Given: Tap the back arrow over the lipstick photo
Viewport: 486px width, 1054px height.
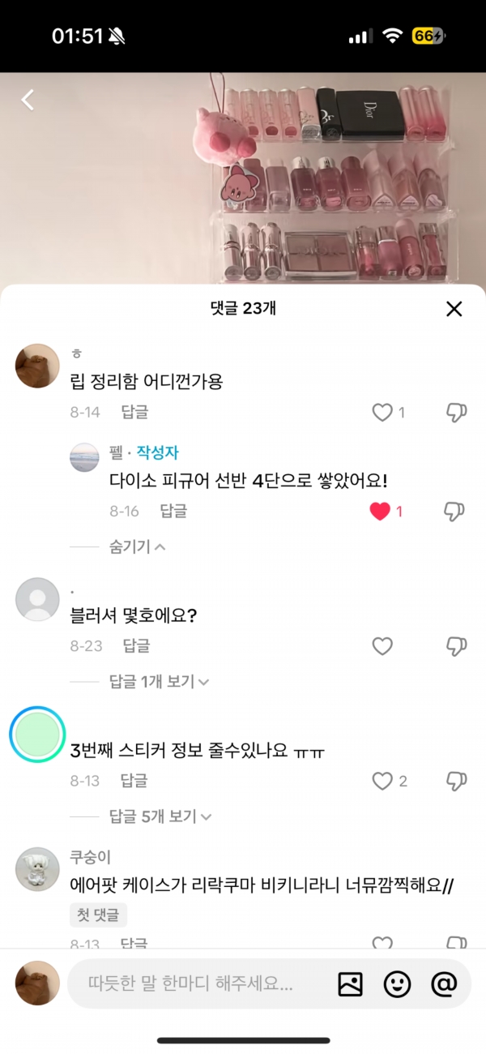Looking at the screenshot, I should click(x=28, y=98).
